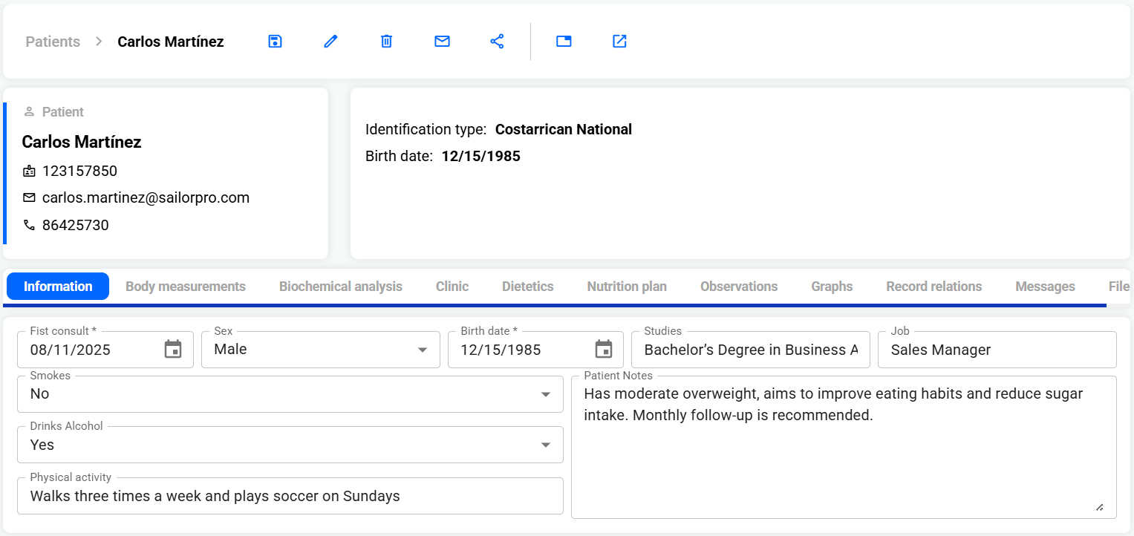Open the Birth date calendar picker
This screenshot has width=1134, height=536.
[604, 350]
